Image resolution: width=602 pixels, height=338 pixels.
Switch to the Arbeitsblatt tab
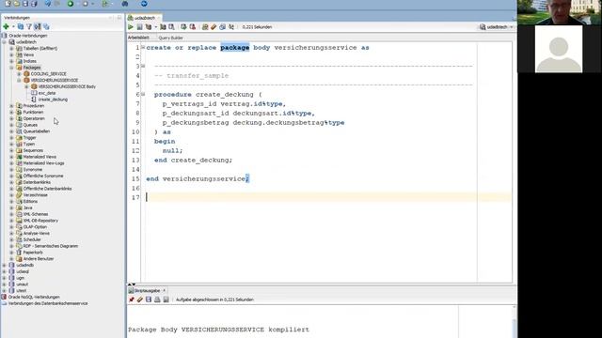pyautogui.click(x=138, y=38)
